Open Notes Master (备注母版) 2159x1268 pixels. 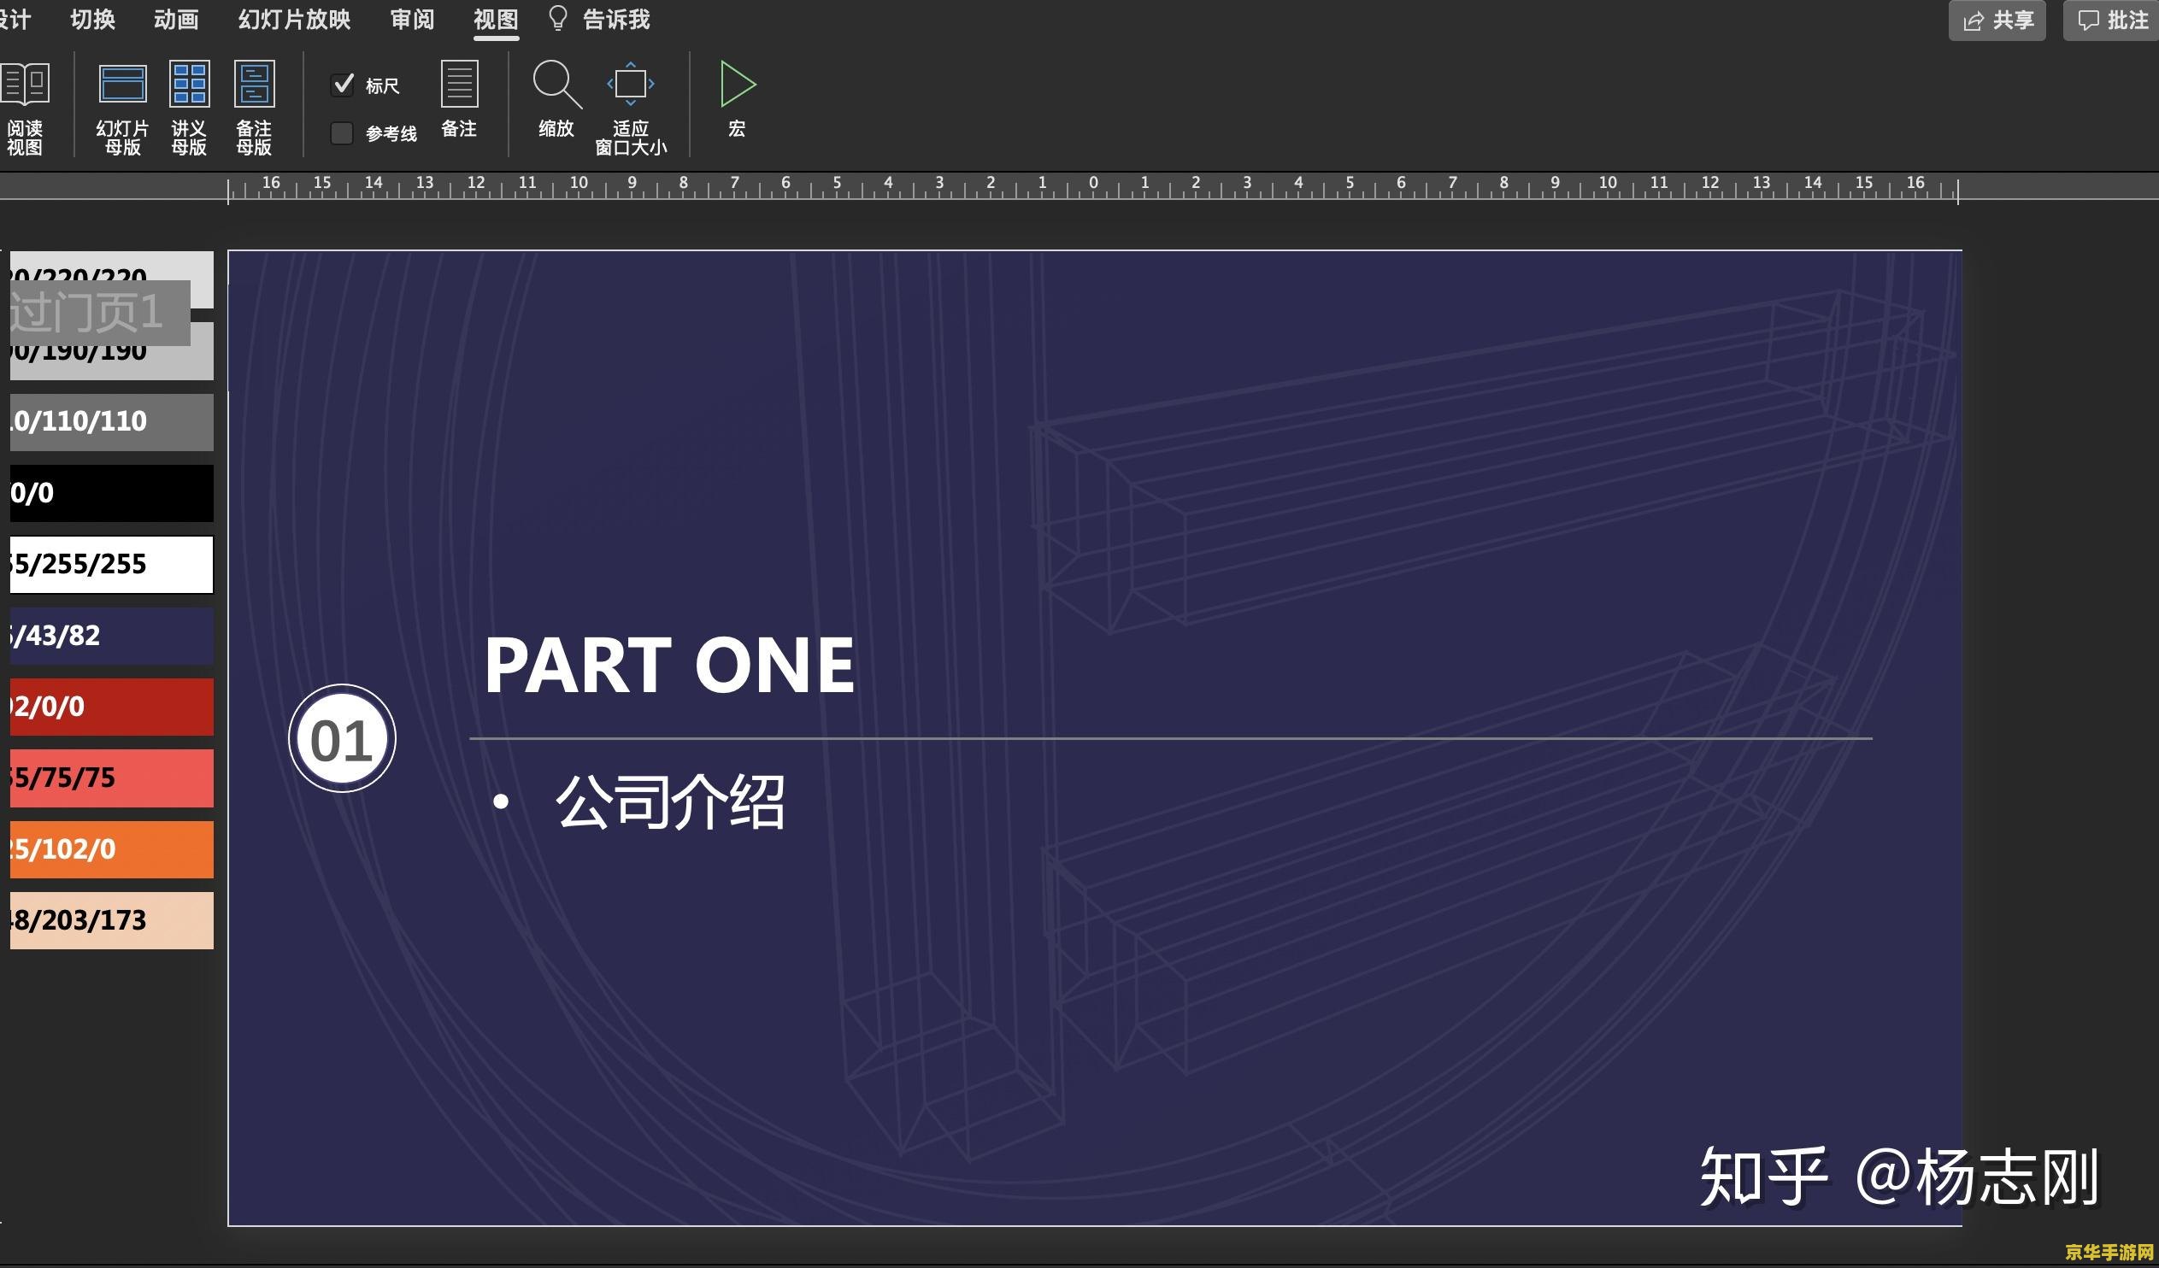tap(254, 108)
